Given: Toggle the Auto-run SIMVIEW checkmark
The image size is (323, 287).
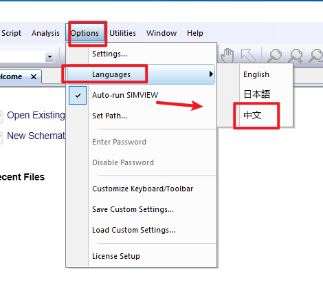Looking at the screenshot, I should pyautogui.click(x=78, y=95).
